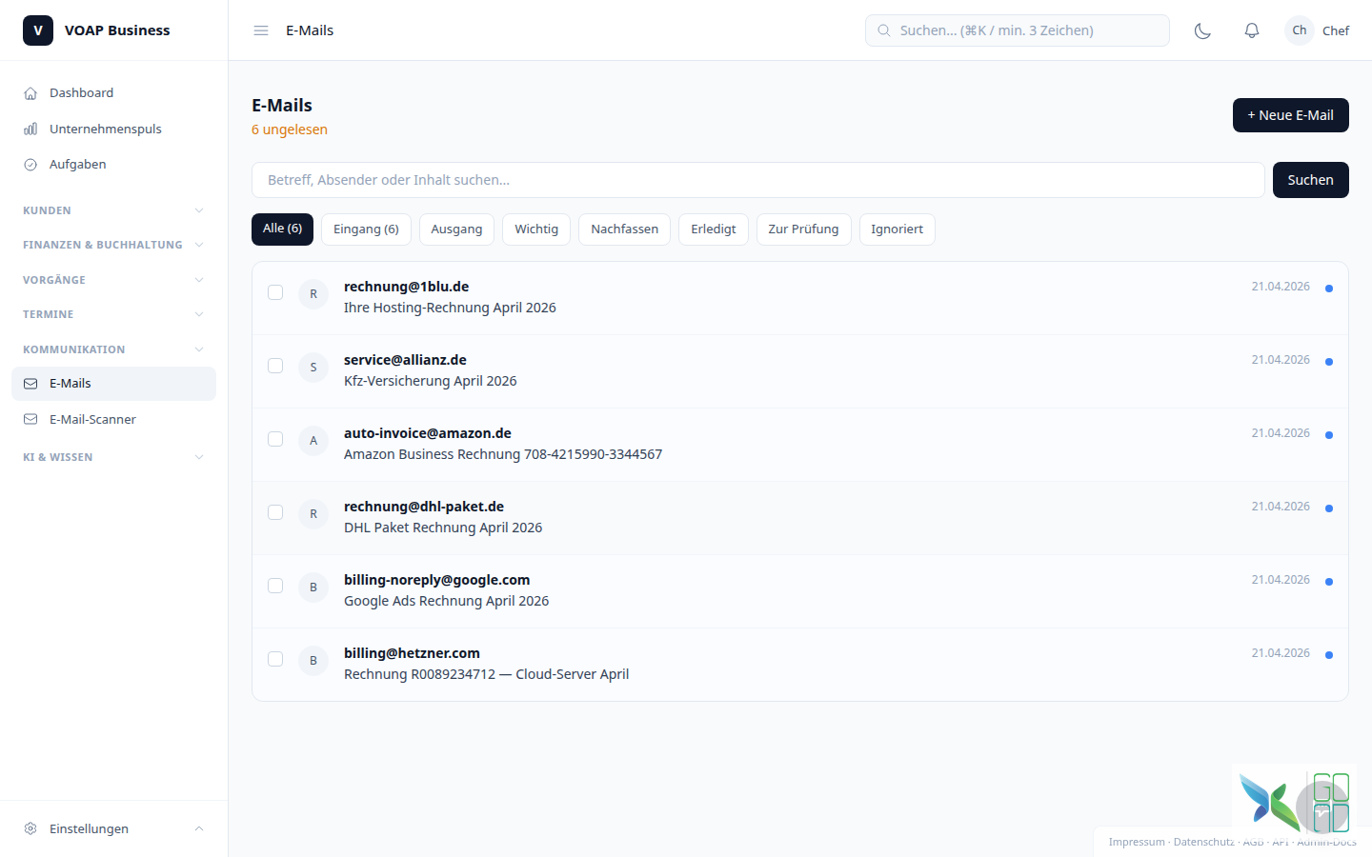Select checkbox for service@allianz.de email
1372x857 pixels.
(275, 366)
